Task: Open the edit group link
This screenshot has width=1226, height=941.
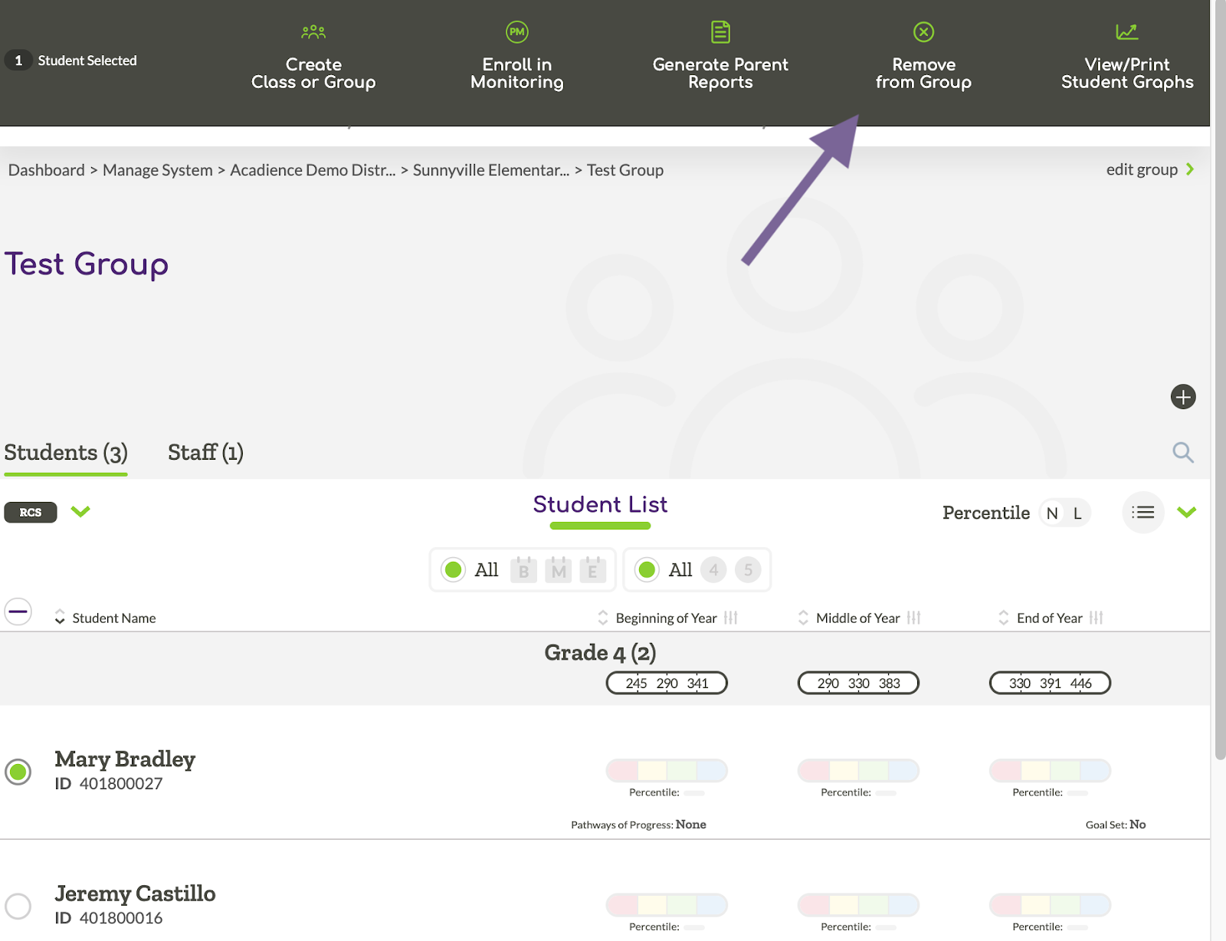Action: coord(1142,169)
